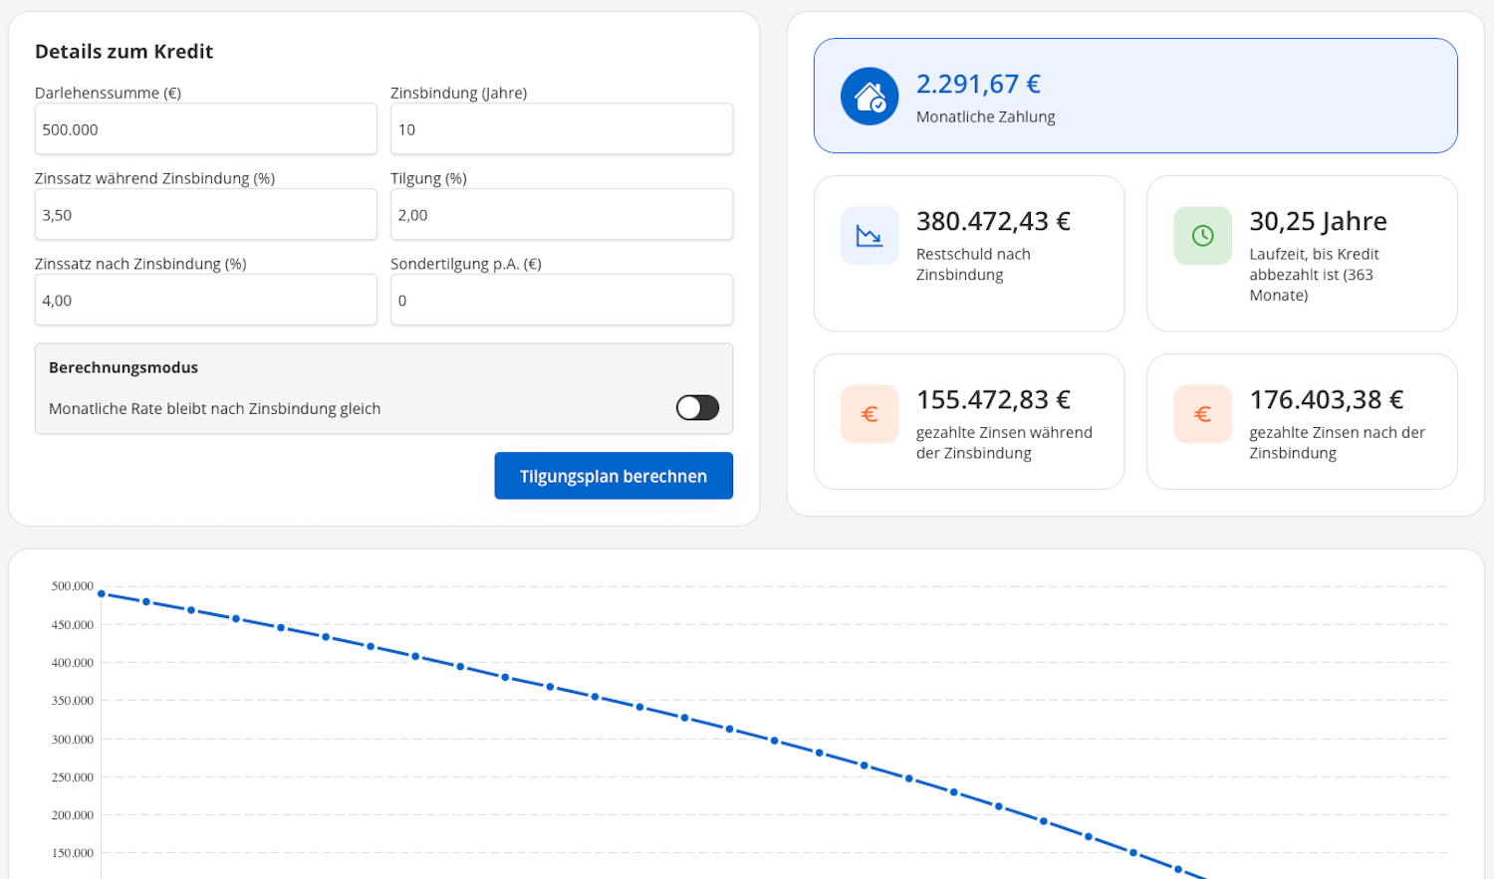The width and height of the screenshot is (1494, 879).
Task: Click the declining chart icon for Restschuld
Action: (x=869, y=236)
